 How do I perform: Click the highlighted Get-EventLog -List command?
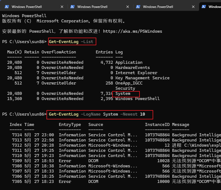[x=72, y=41]
